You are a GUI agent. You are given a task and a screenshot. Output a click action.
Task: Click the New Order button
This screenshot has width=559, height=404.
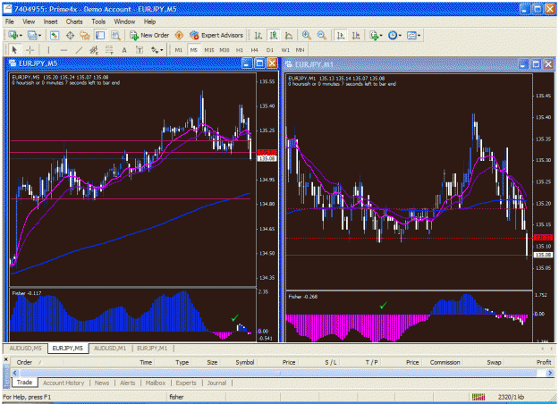point(149,35)
